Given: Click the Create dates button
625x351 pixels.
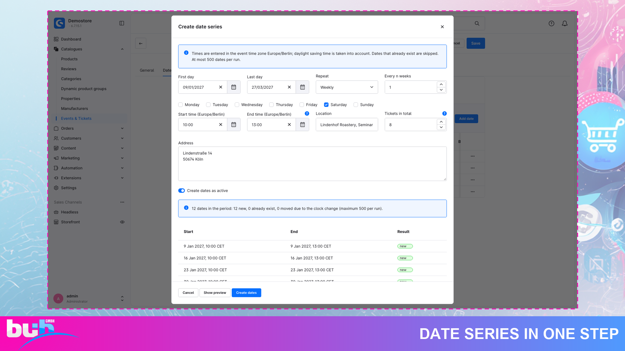Looking at the screenshot, I should tap(246, 293).
